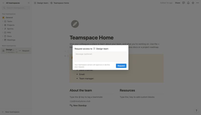Expand the Tasks tree item
201x115 pixels.
point(3,21)
